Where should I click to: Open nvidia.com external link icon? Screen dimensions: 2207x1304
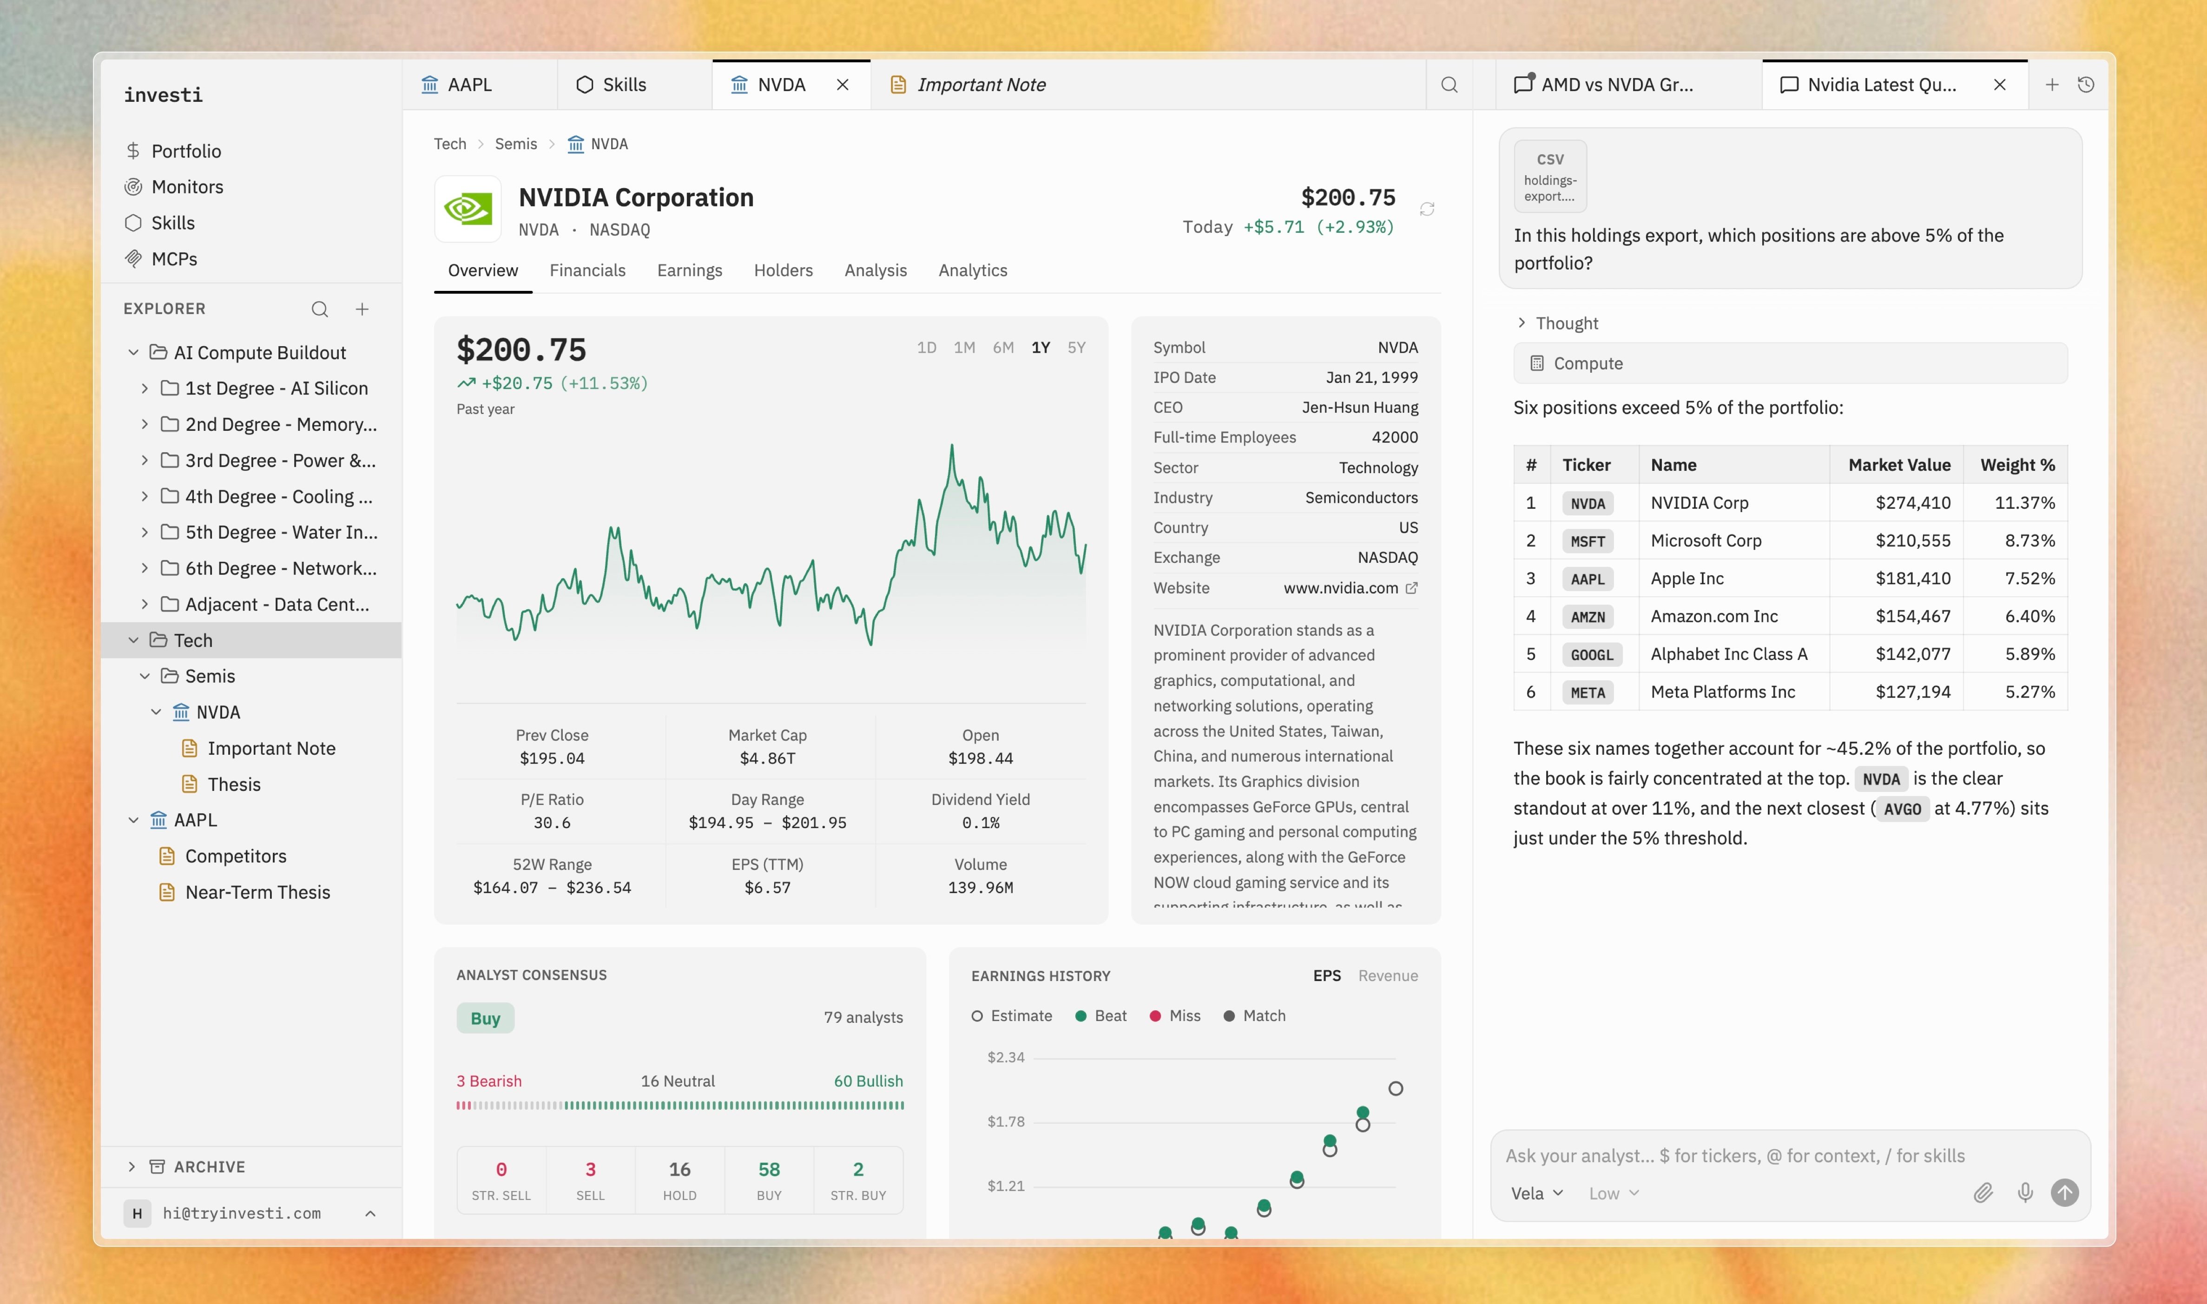click(1411, 589)
